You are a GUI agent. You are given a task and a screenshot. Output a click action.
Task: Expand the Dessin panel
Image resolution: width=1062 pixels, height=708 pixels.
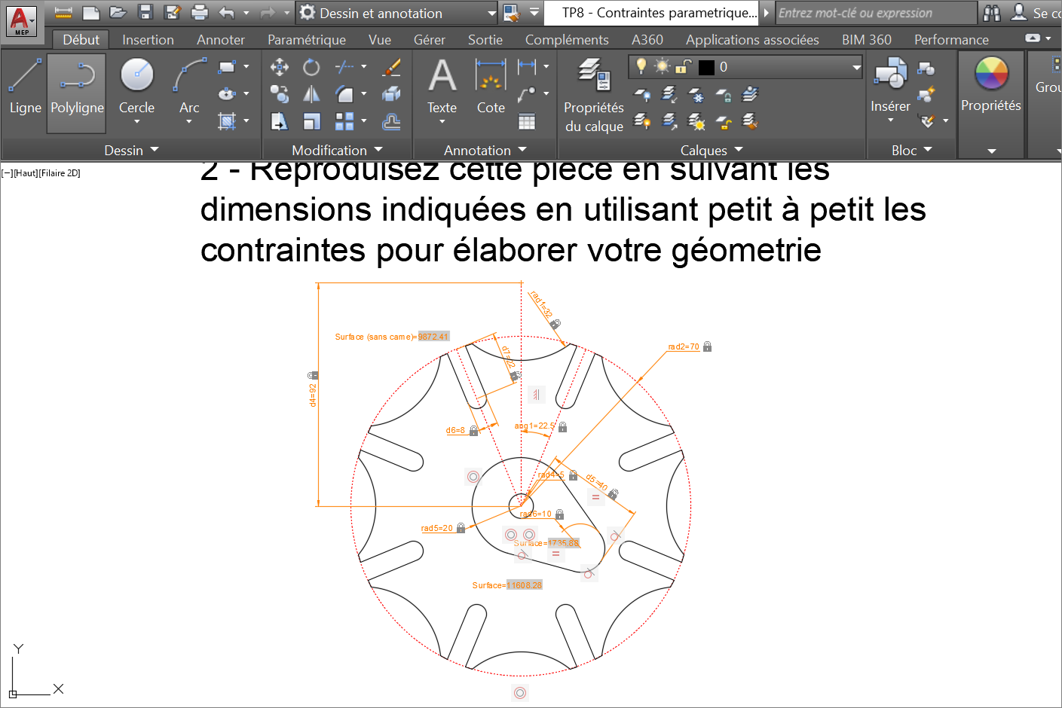click(x=132, y=150)
